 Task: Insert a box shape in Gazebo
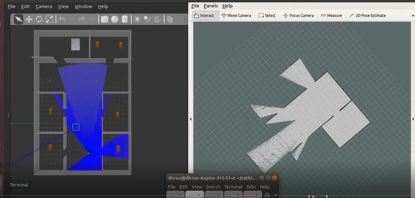pyautogui.click(x=104, y=19)
